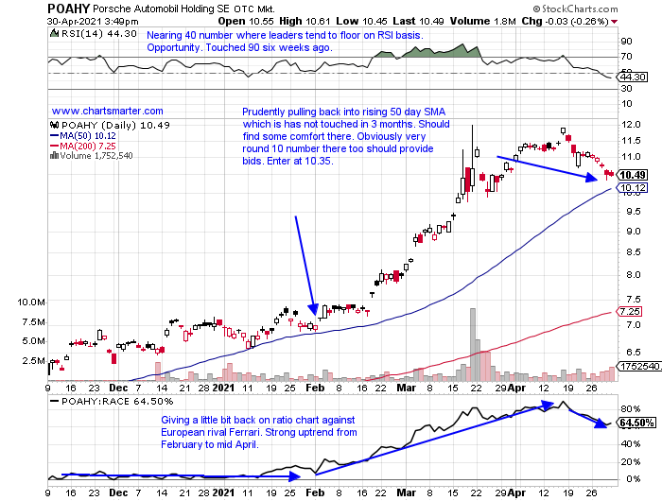The height and width of the screenshot is (501, 662).
Task: Click the tall gray volume spike bar in March
Action: tap(473, 345)
